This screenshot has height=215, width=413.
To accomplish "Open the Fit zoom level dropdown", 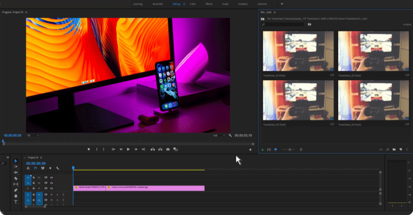I will pos(33,135).
